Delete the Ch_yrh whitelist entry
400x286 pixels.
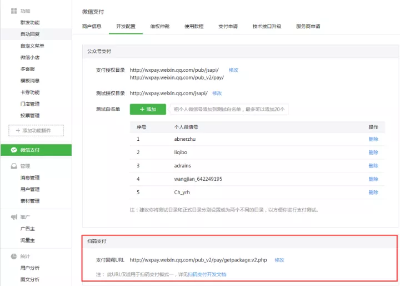pyautogui.click(x=373, y=192)
